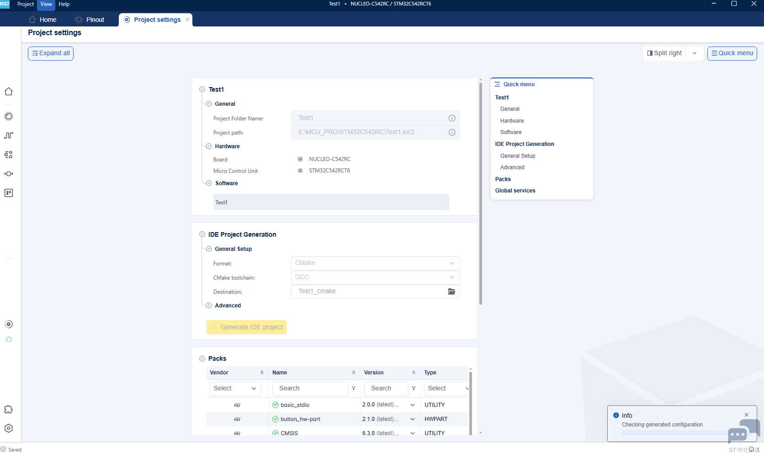The image size is (764, 457).
Task: Click the filter icon next to Version search
Action: (414, 389)
